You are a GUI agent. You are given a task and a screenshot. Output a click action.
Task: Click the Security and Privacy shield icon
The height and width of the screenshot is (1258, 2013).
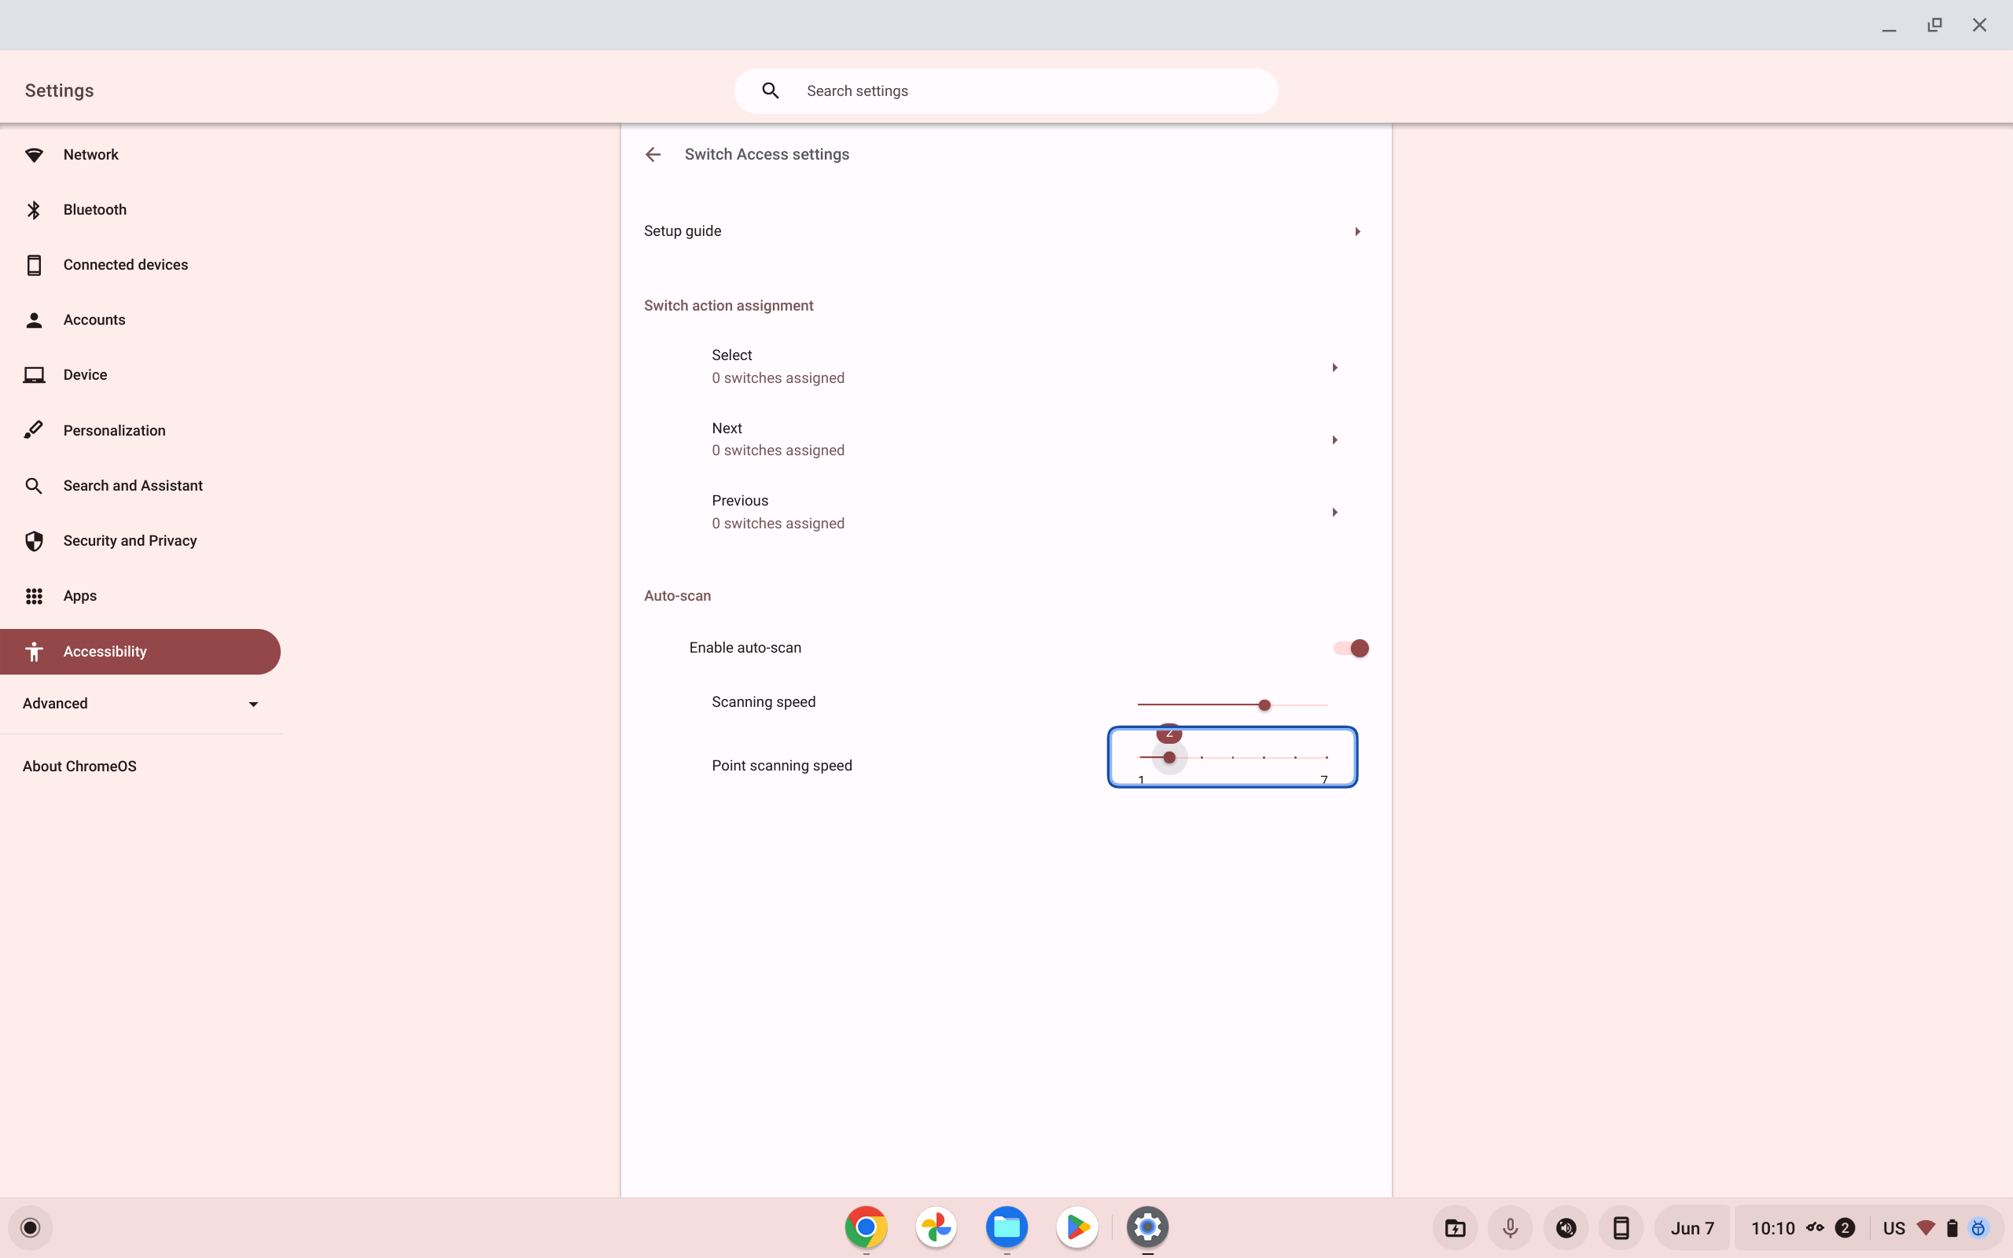[34, 540]
